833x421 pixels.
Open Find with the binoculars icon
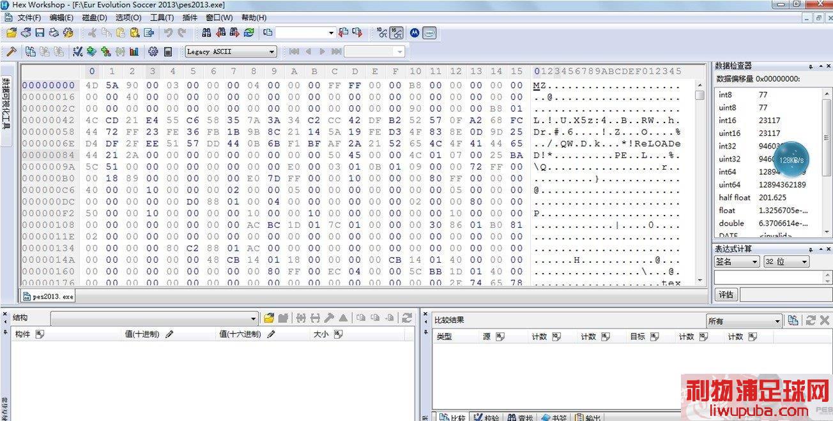pos(206,33)
